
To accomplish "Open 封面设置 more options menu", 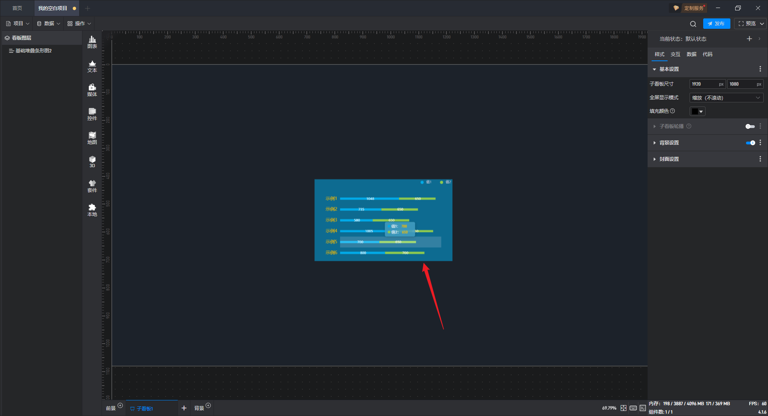I will (x=760, y=159).
